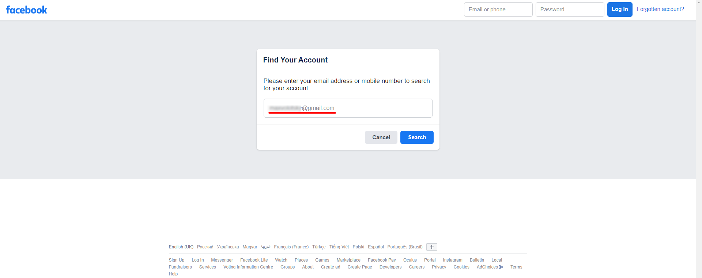Click the blue Search button

pyautogui.click(x=417, y=137)
